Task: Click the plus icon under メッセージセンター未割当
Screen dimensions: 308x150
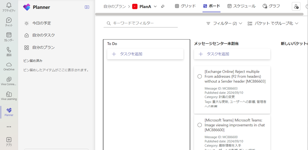Action: coord(201,54)
